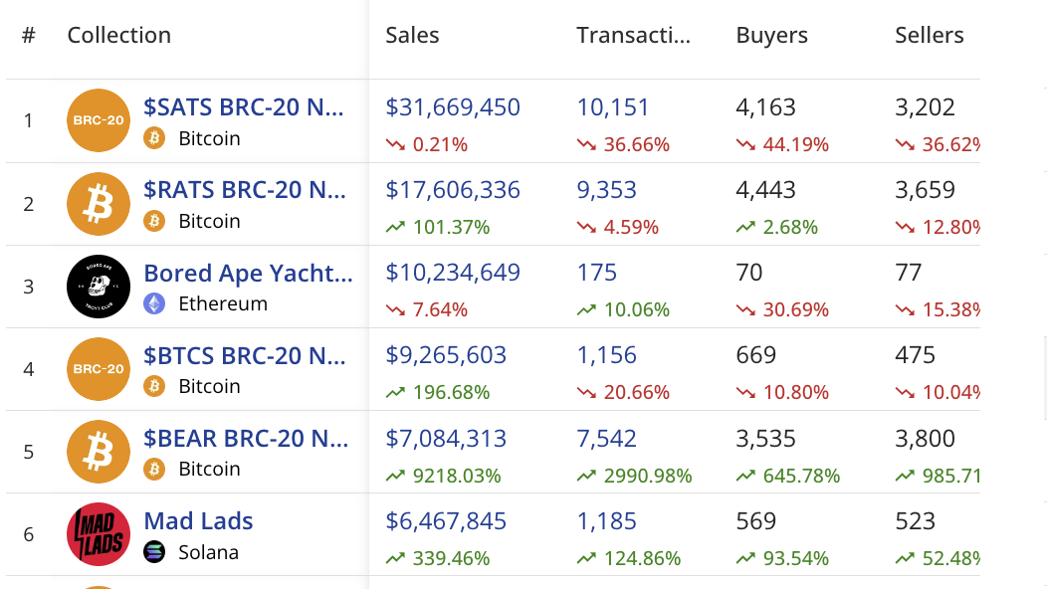The width and height of the screenshot is (1047, 589).
Task: Click the $BEAR Bitcoin collection logo
Action: pos(99,452)
